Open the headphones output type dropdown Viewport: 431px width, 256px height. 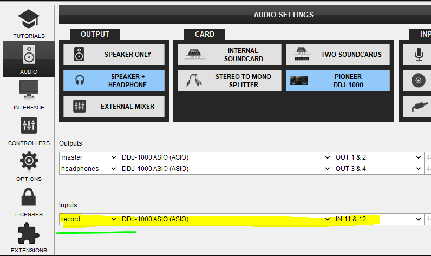(89, 169)
